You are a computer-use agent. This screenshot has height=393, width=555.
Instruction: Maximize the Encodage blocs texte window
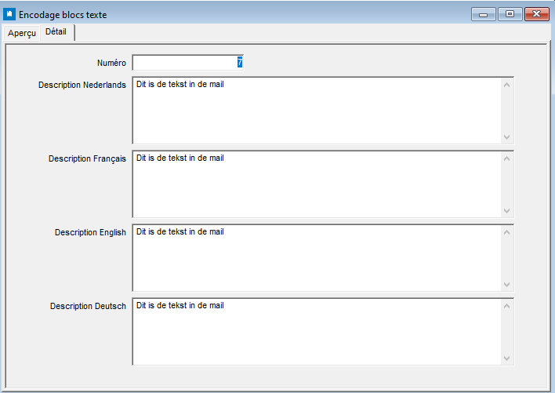point(510,15)
